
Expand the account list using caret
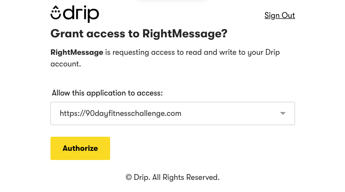(x=283, y=113)
